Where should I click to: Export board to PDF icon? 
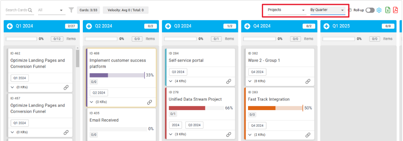395,10
